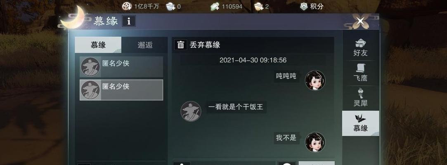The image size is (447, 165).
Task: Switch to the 邂逅 tab
Action: pyautogui.click(x=145, y=45)
